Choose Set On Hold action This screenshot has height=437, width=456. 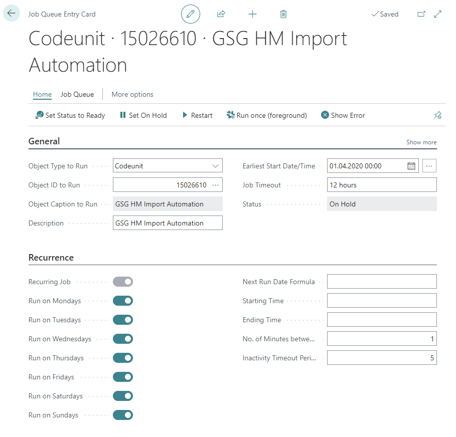tap(143, 115)
